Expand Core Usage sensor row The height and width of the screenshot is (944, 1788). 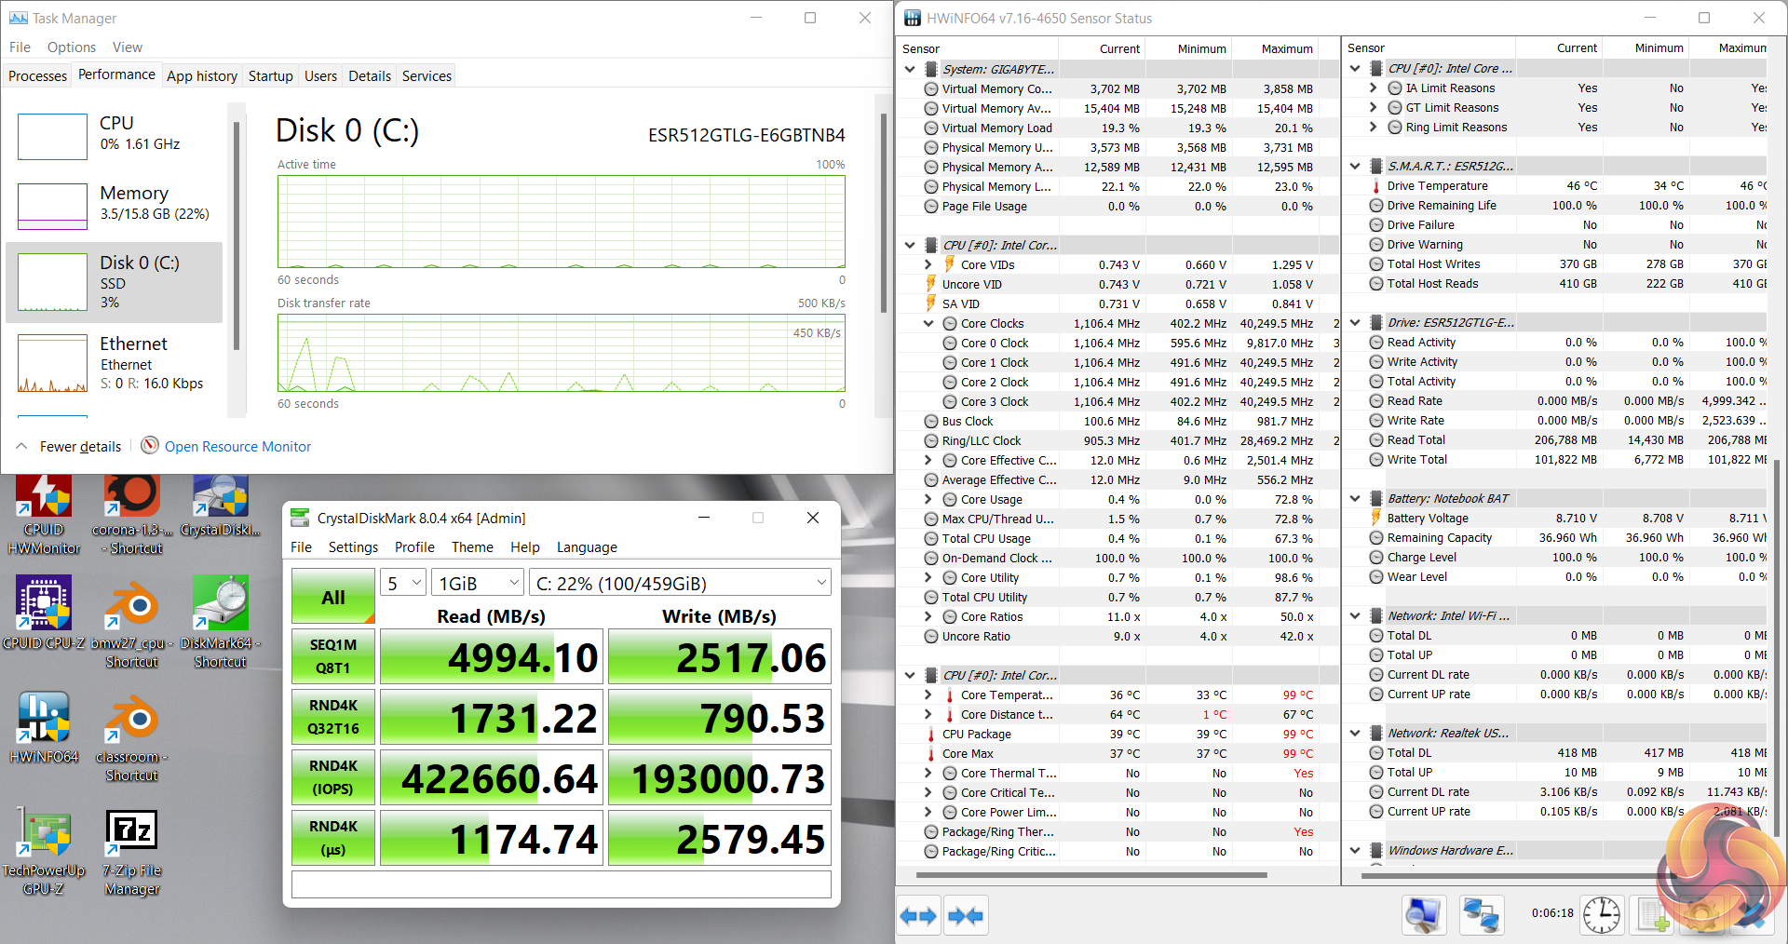tap(928, 499)
